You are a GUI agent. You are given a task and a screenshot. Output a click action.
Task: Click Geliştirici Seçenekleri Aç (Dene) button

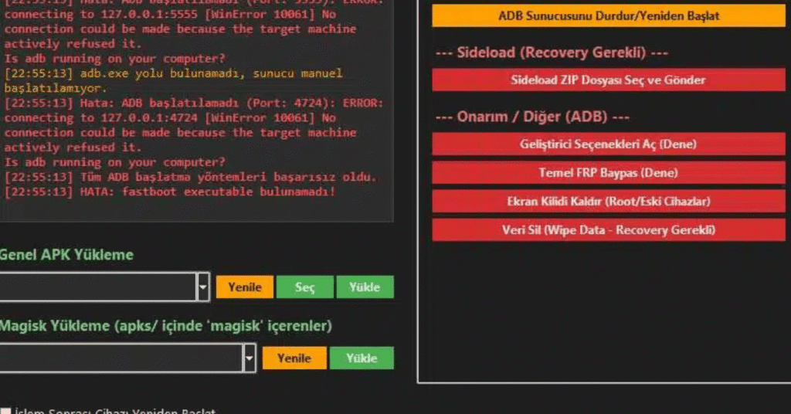(x=609, y=144)
